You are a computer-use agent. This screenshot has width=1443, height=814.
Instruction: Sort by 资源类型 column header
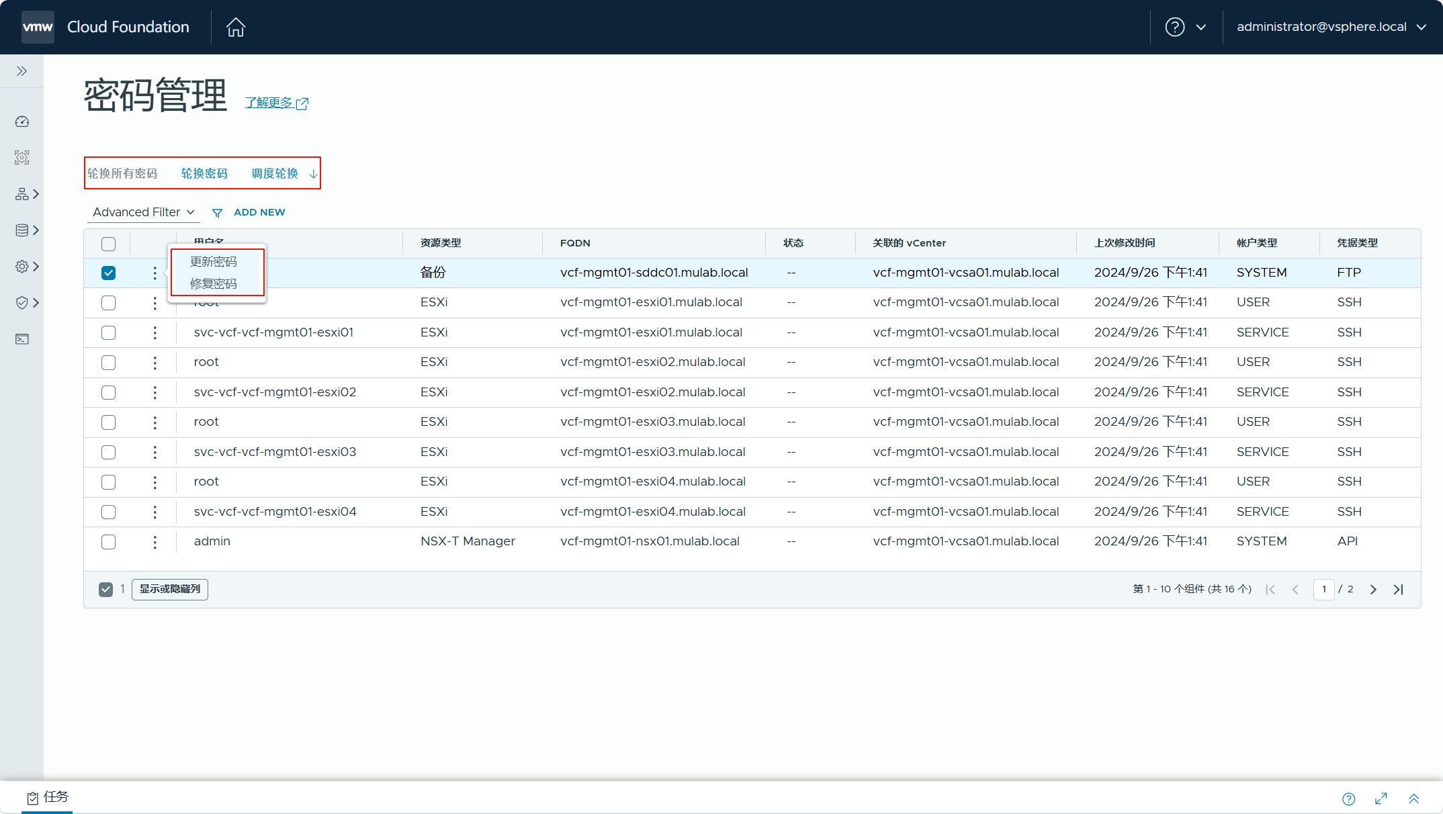pyautogui.click(x=441, y=243)
